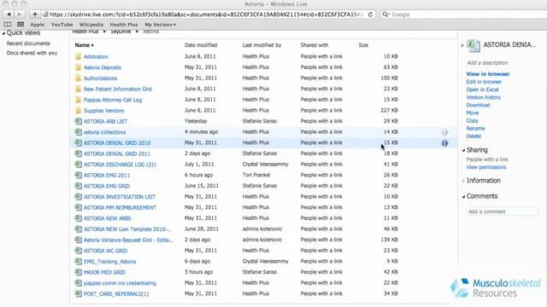Click the Delete link
Screen dimensions: 547x307
(473, 136)
